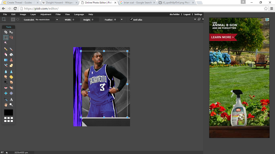
Task: Open the Help menu
Action: pos(91,14)
